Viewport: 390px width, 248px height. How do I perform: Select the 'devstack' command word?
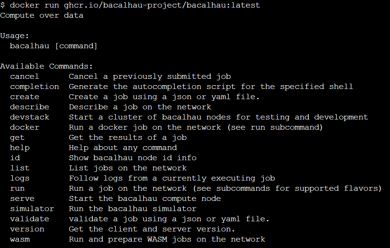[x=29, y=117]
